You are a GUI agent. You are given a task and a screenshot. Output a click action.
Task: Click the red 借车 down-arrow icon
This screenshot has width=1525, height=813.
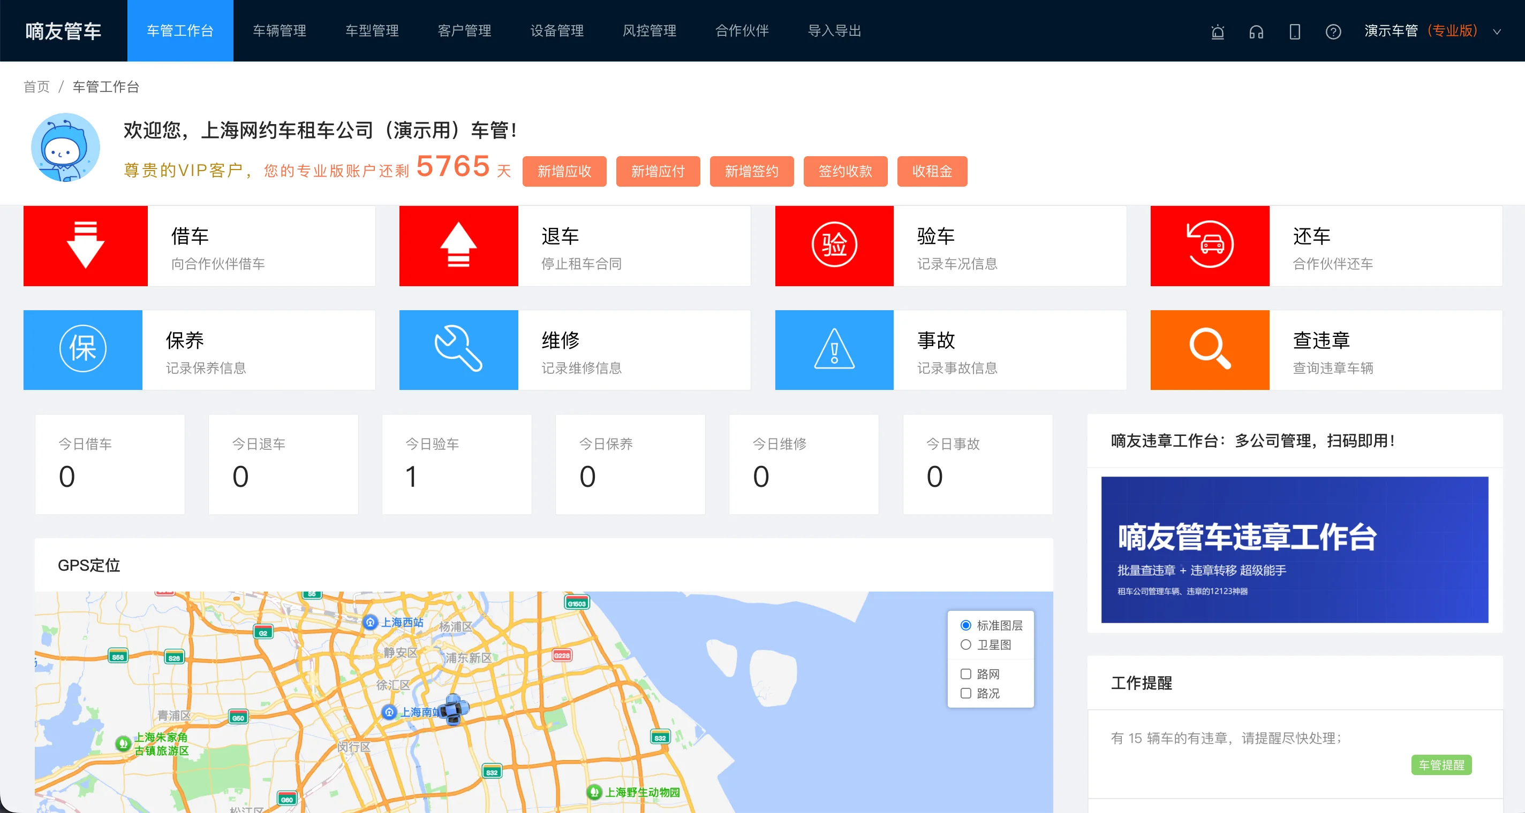[85, 246]
